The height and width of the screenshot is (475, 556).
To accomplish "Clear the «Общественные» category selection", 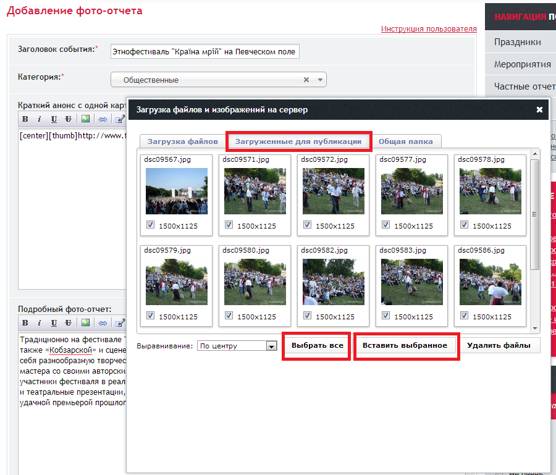I will pos(306,80).
